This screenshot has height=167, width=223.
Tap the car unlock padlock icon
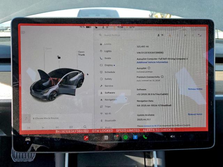59,57
